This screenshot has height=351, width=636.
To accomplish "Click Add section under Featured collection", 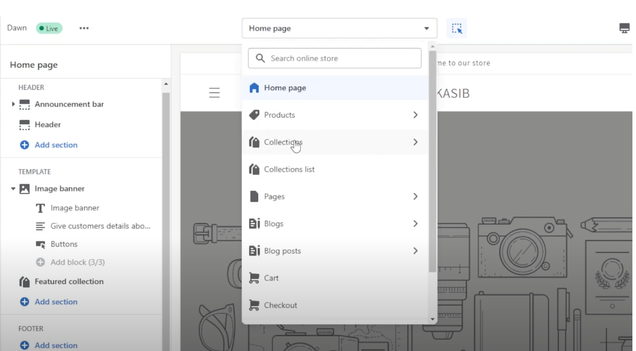I will click(56, 302).
